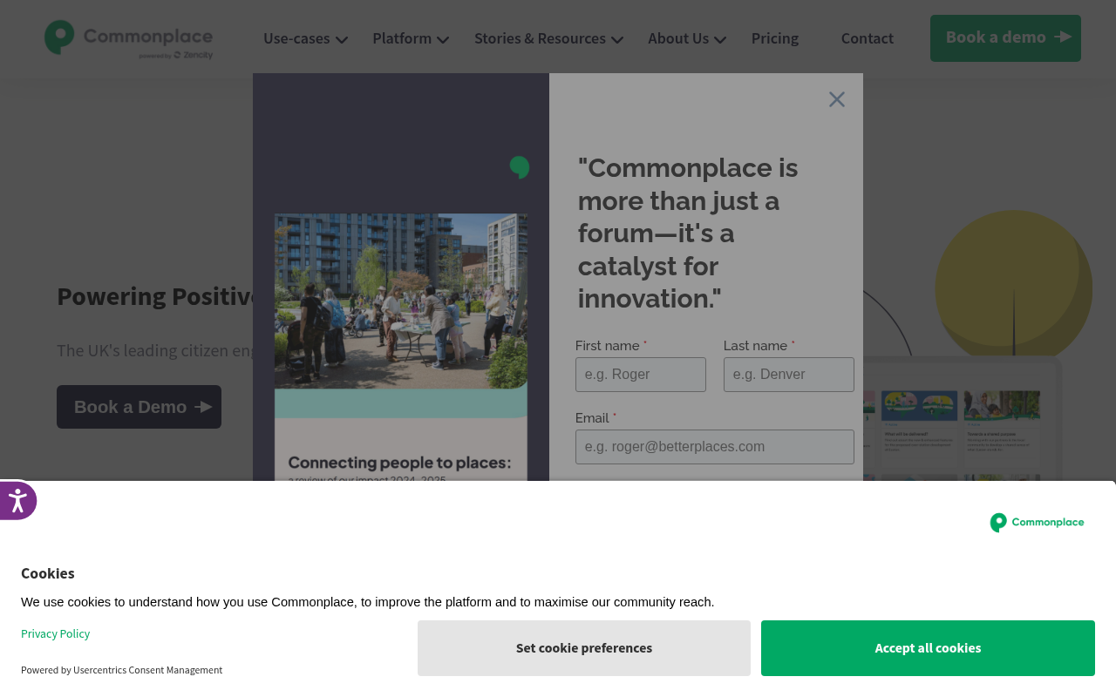Click the 'catalyst for innovation' quote
The width and height of the screenshot is (1116, 697).
click(x=688, y=233)
